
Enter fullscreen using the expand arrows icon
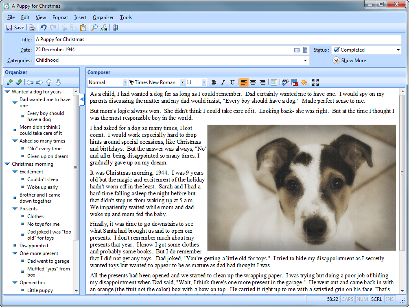[315, 82]
